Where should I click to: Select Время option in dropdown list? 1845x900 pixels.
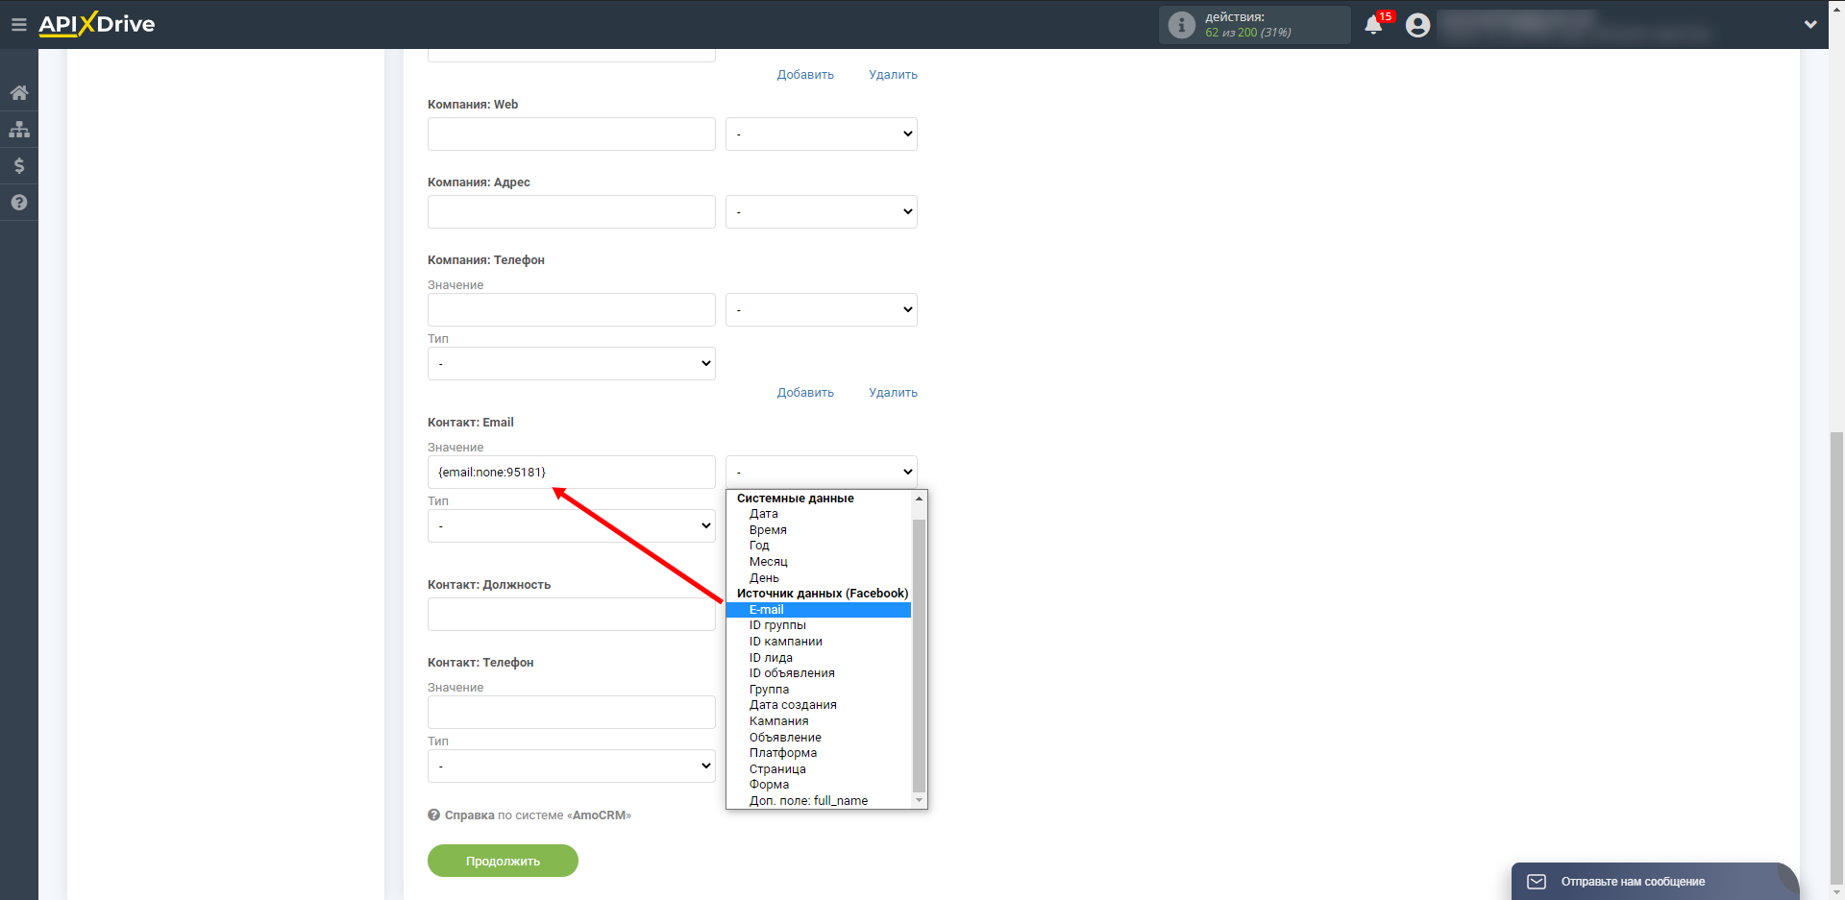[x=818, y=530]
